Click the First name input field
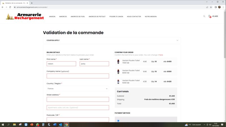This screenshot has width=226, height=127. tap(61, 64)
